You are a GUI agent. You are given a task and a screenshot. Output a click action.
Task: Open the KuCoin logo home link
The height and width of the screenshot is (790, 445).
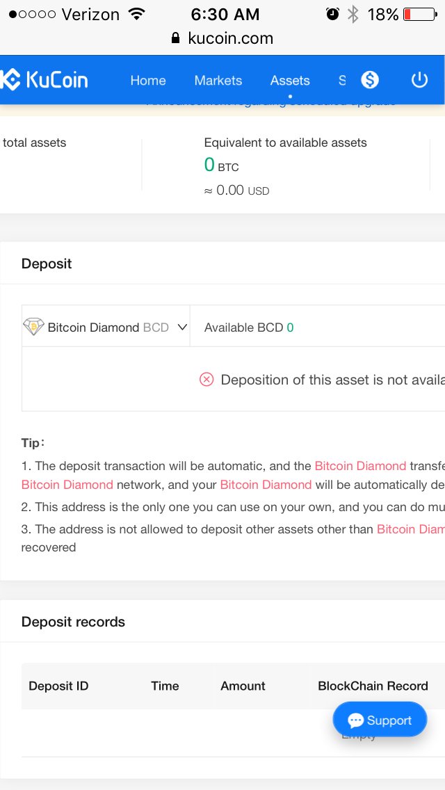click(x=44, y=79)
